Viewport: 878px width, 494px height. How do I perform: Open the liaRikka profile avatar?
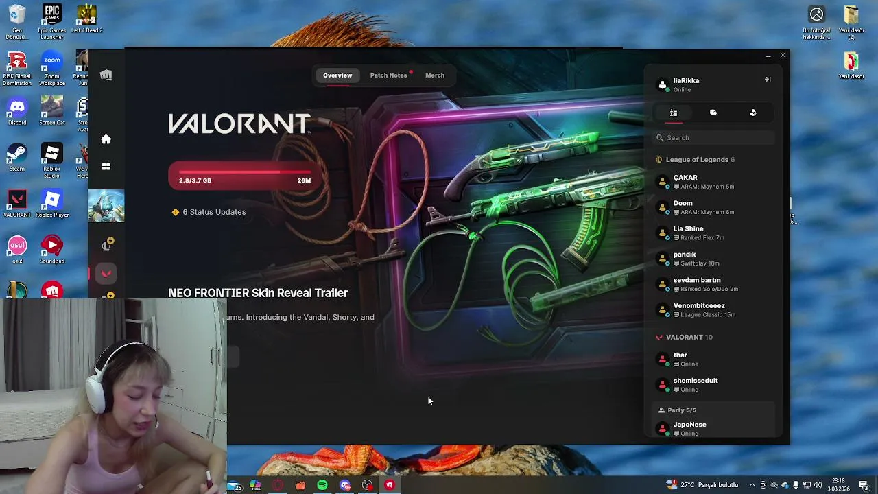point(663,85)
